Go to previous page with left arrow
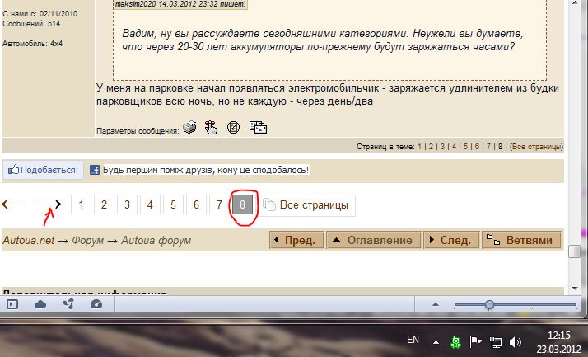Viewport: 588px width, 357px height. coord(14,204)
